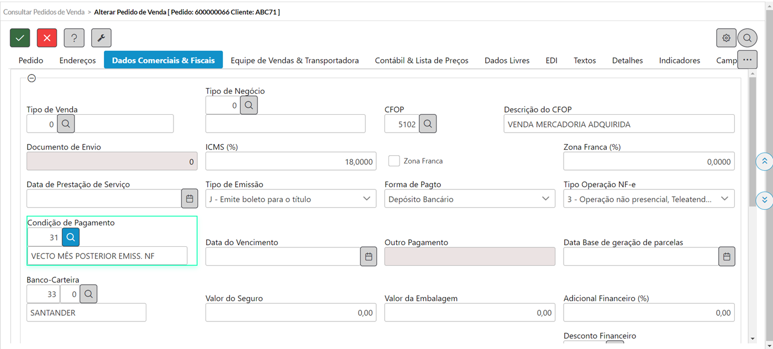
Task: Open lookup for Tipo de Negócio
Action: pos(249,105)
